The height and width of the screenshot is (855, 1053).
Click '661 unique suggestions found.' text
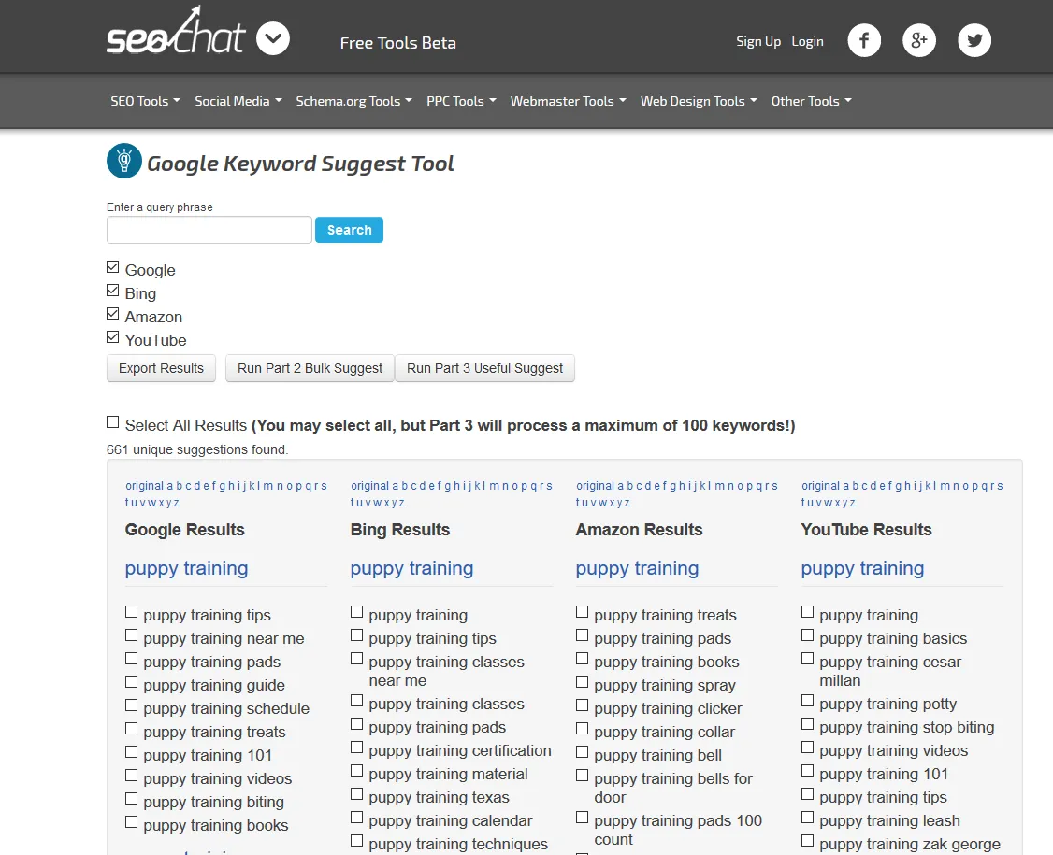197,449
